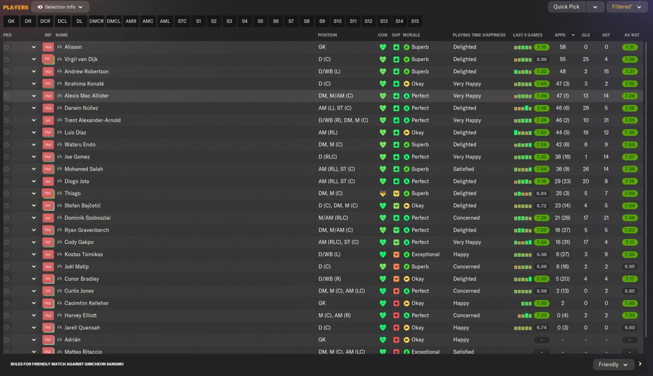The width and height of the screenshot is (653, 376).
Task: Sort by Playing Time Happiness header
Action: click(479, 35)
